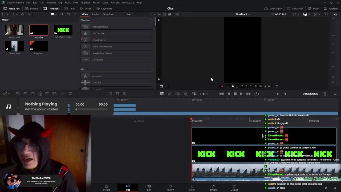Play the timeline forward
The width and height of the screenshot is (341, 192).
click(241, 94)
